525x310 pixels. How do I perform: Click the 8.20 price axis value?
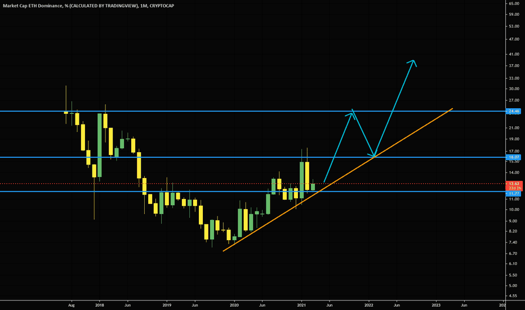[x=514, y=231]
